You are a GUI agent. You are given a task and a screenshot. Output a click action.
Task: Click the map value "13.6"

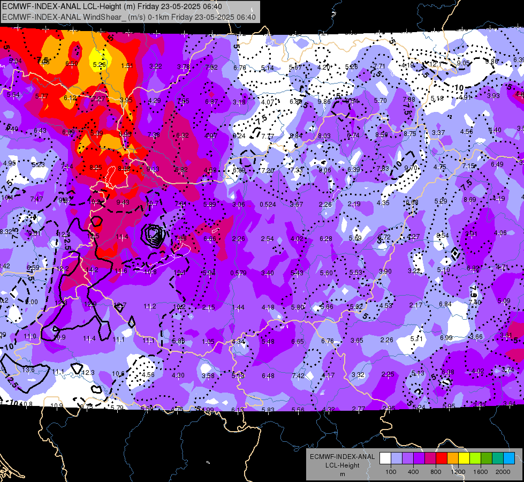coord(28,370)
